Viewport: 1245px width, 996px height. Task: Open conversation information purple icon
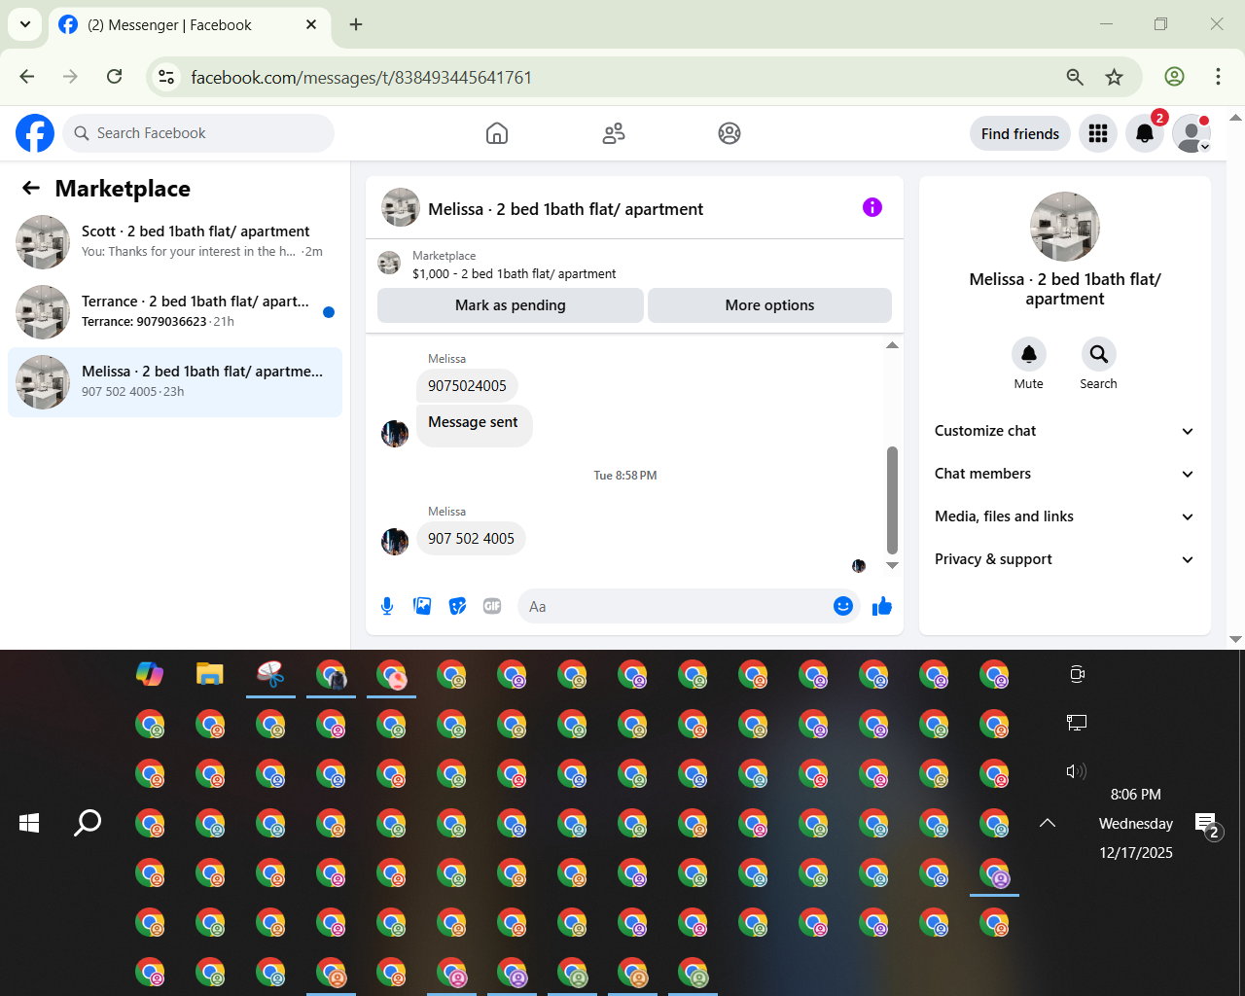point(872,207)
